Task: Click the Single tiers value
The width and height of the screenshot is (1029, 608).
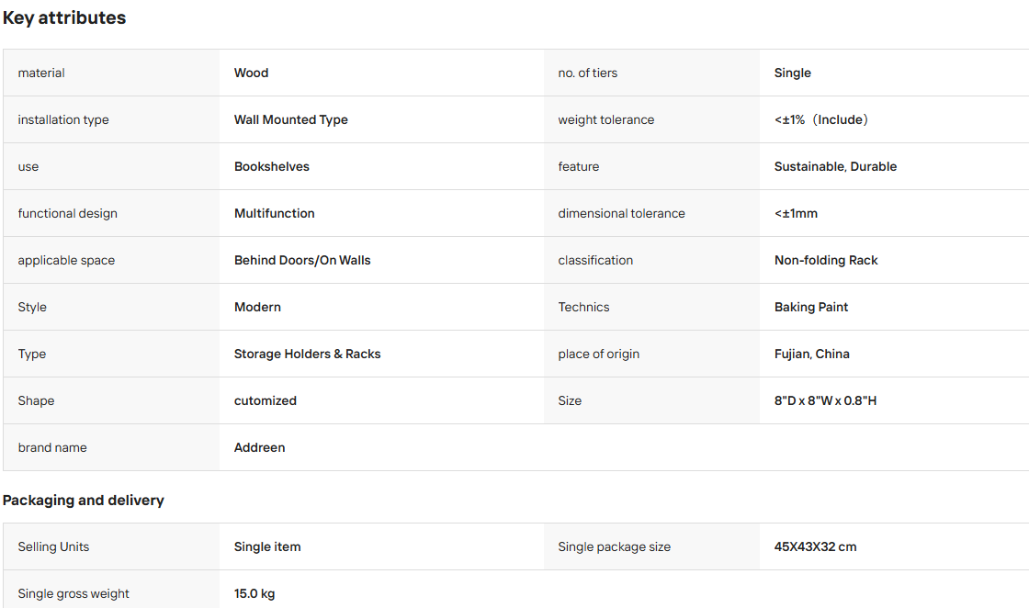Action: 792,73
